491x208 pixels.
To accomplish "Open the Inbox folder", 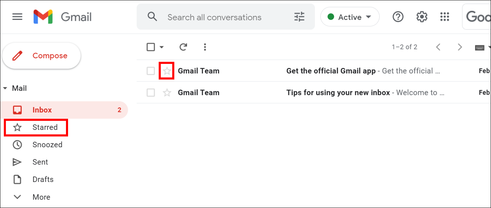I will point(64,110).
